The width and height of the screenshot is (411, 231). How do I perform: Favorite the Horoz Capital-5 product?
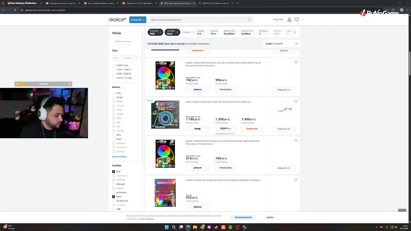[296, 101]
